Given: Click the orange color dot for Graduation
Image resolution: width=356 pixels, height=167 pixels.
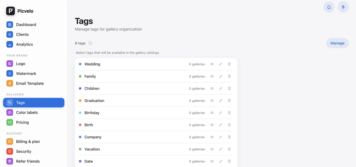Looking at the screenshot, I should tap(80, 101).
